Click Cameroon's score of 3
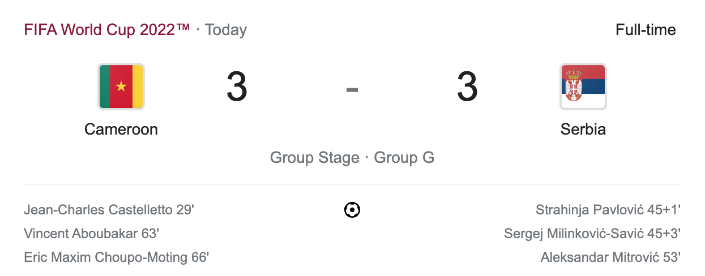The width and height of the screenshot is (705, 276). (237, 88)
